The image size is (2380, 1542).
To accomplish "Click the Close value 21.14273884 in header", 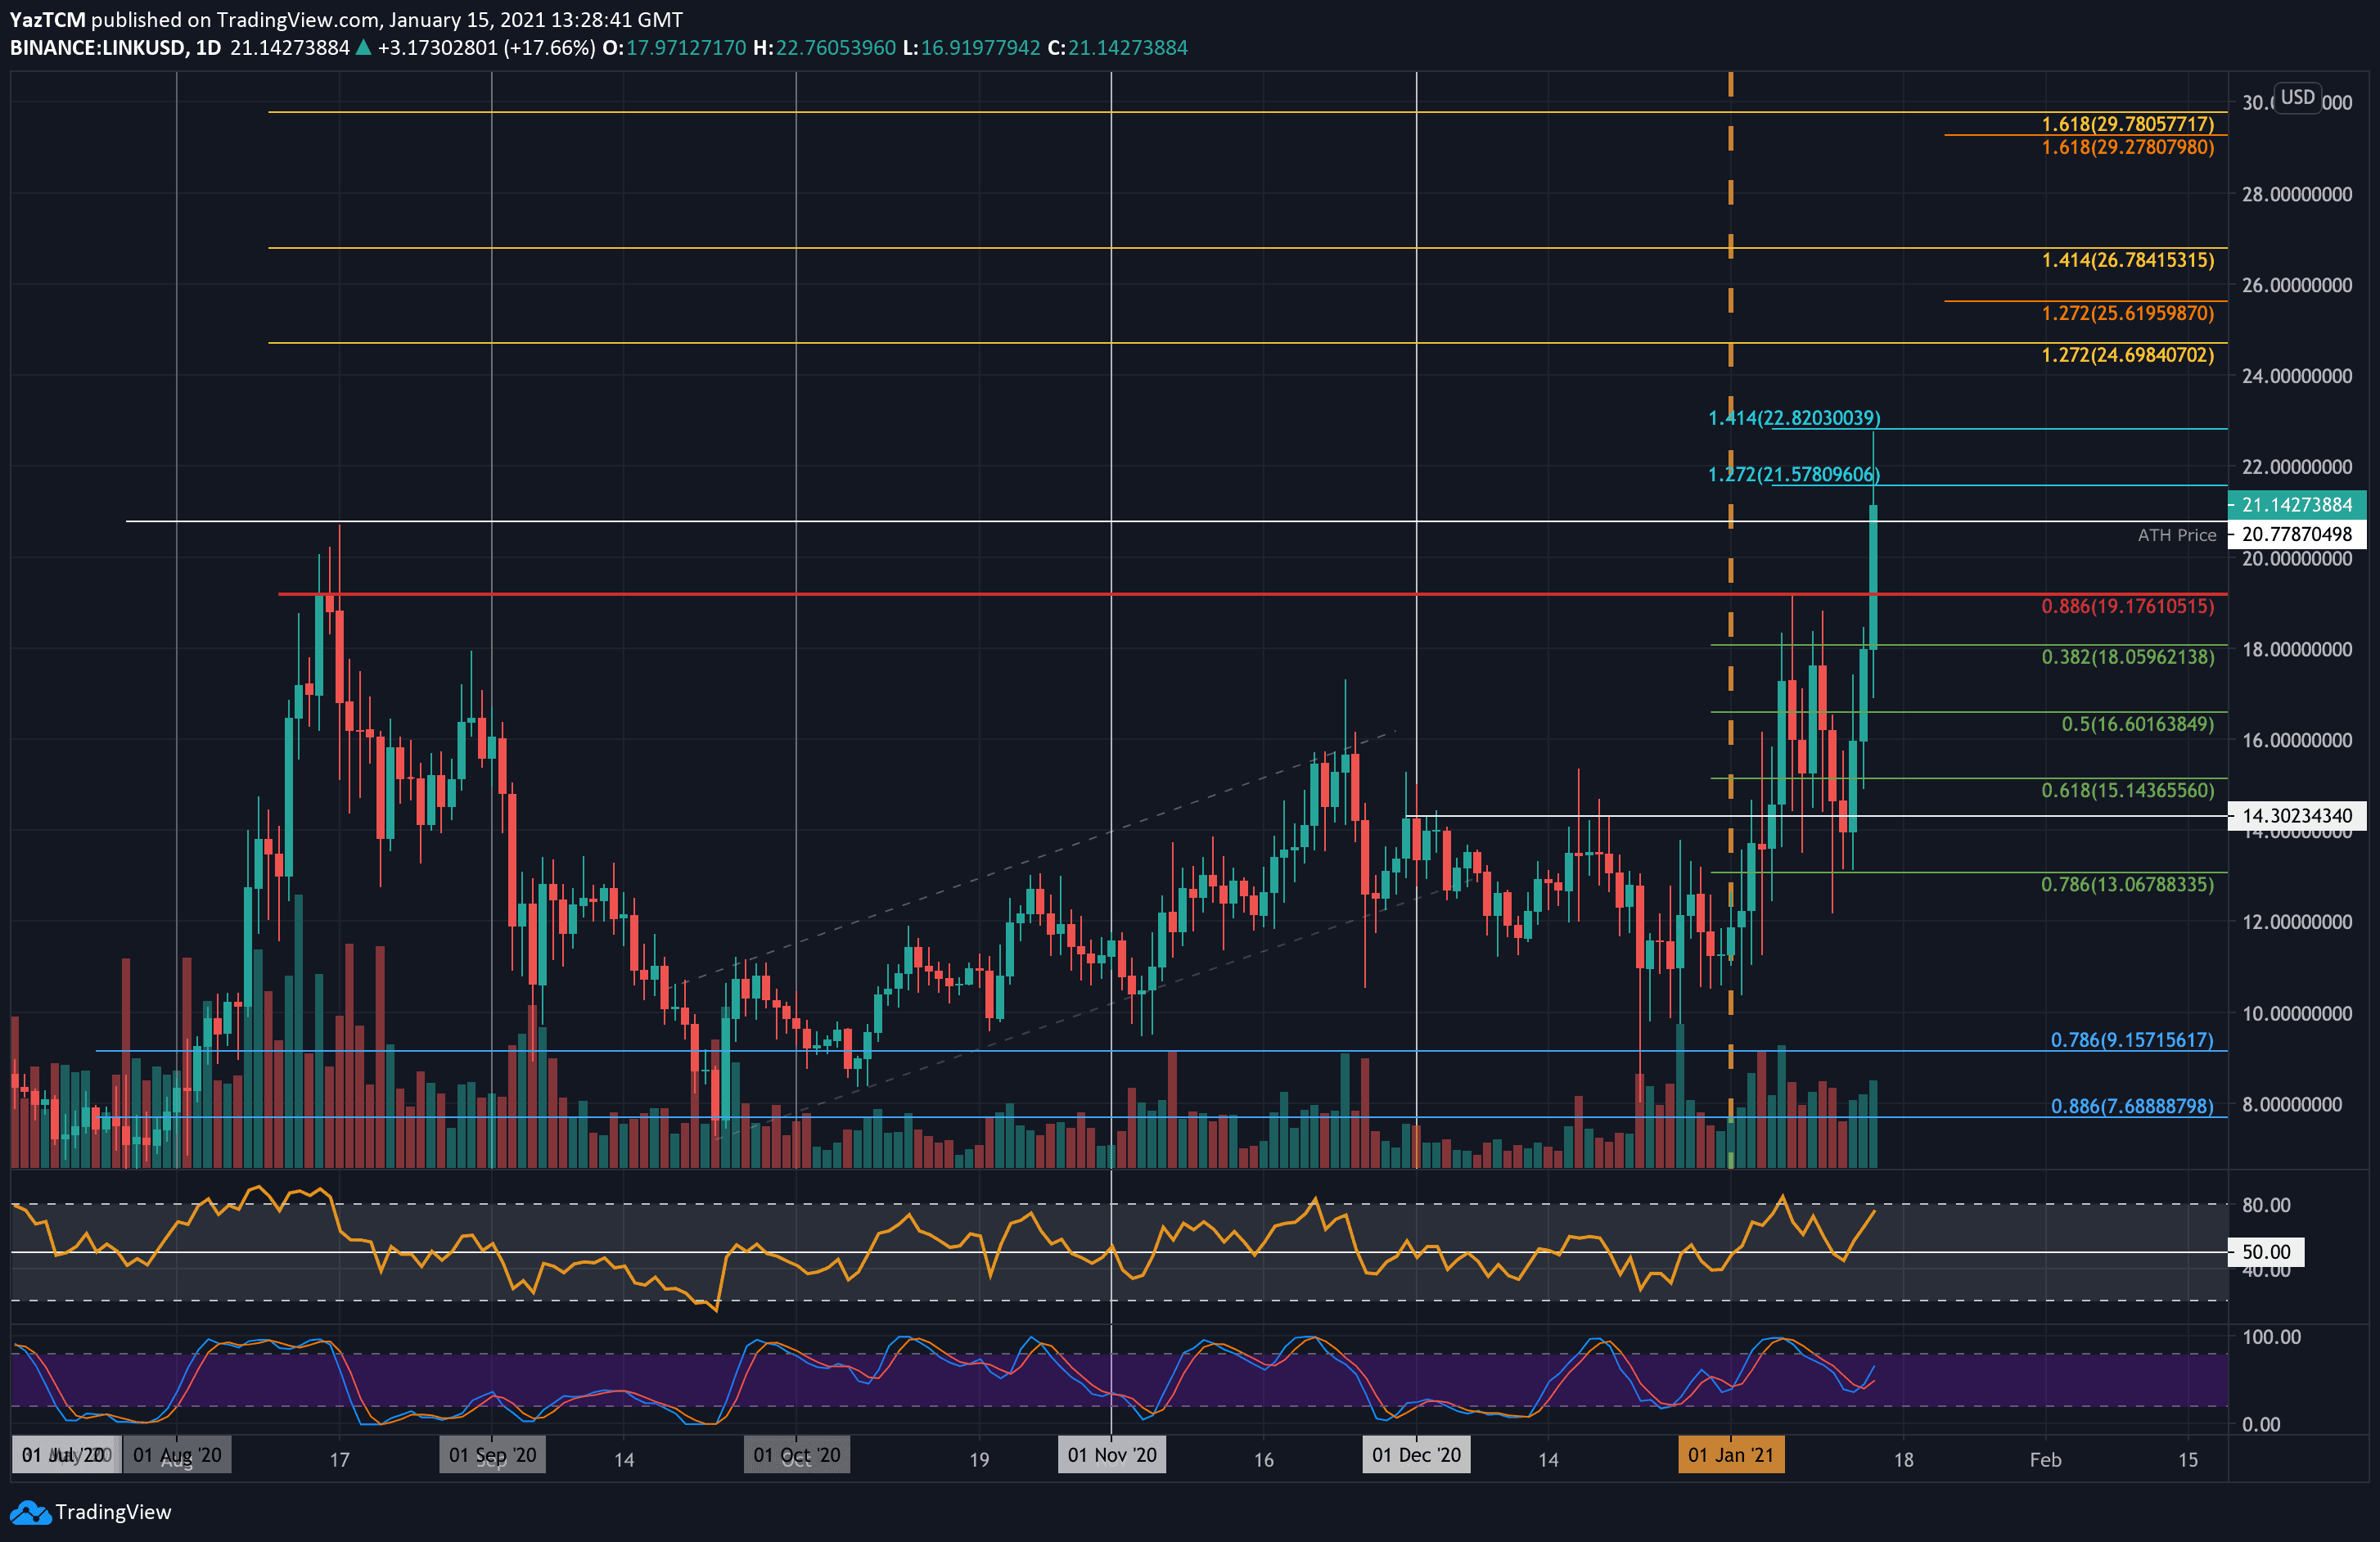I will point(1128,48).
